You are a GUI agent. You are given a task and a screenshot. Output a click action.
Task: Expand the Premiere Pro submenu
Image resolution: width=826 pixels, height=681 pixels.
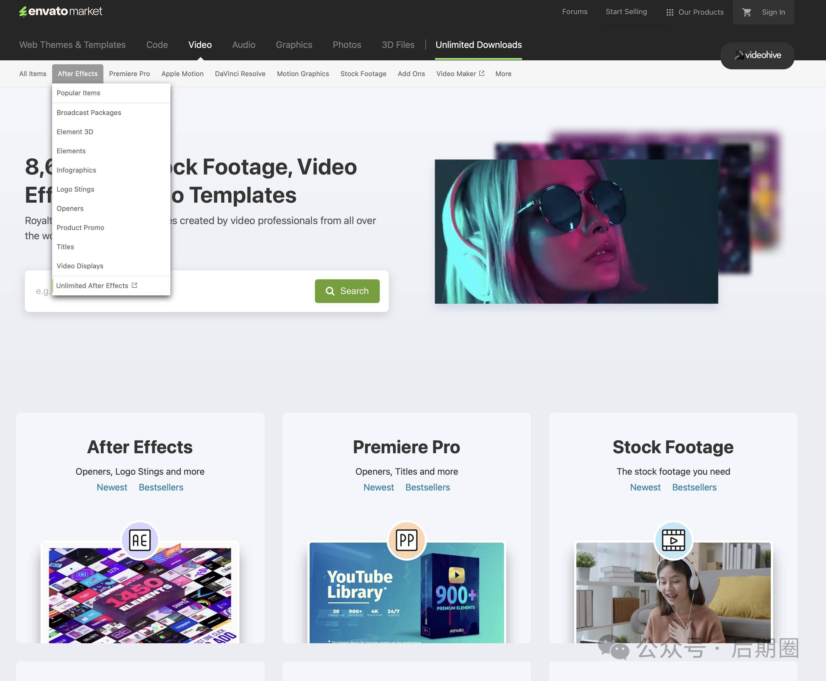coord(129,74)
